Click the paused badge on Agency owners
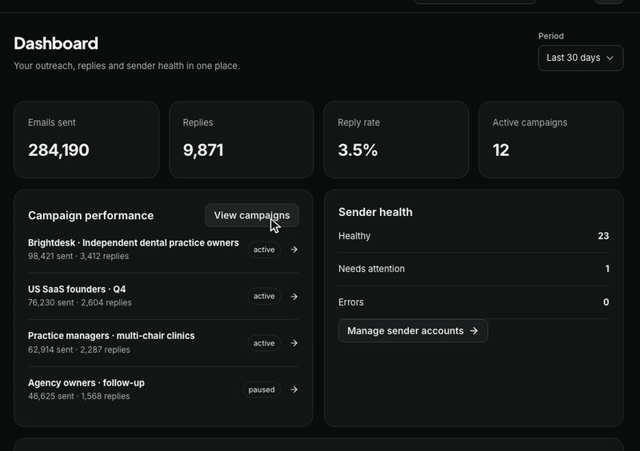Viewport: 640px width, 451px height. coord(262,389)
